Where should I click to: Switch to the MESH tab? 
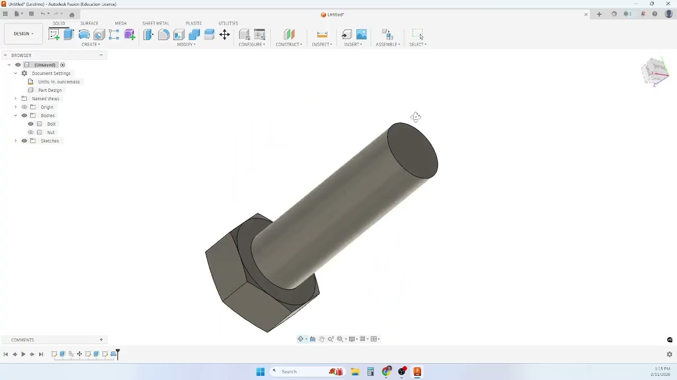click(121, 23)
